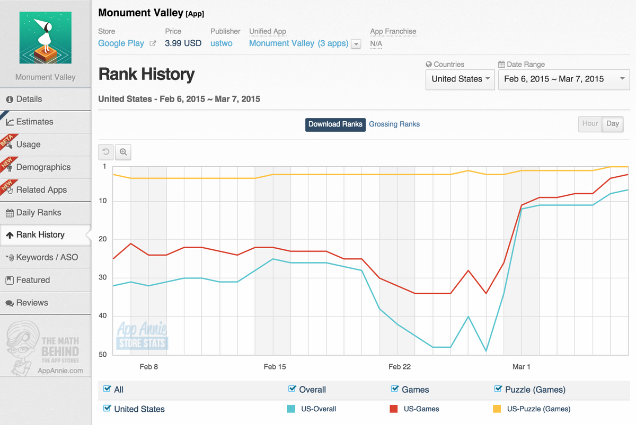Screen dimensions: 636x425
Task: Click the Math Behind App Stores banner
Action: pyautogui.click(x=45, y=347)
